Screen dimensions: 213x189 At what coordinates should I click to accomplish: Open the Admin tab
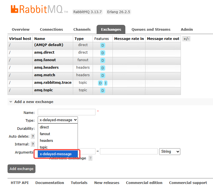click(187, 30)
